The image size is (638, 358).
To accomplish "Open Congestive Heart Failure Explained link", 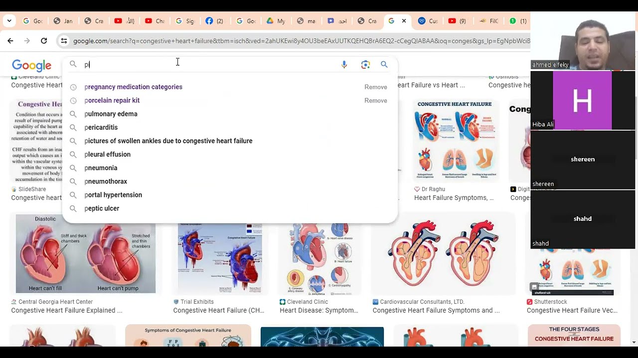I will [66, 310].
